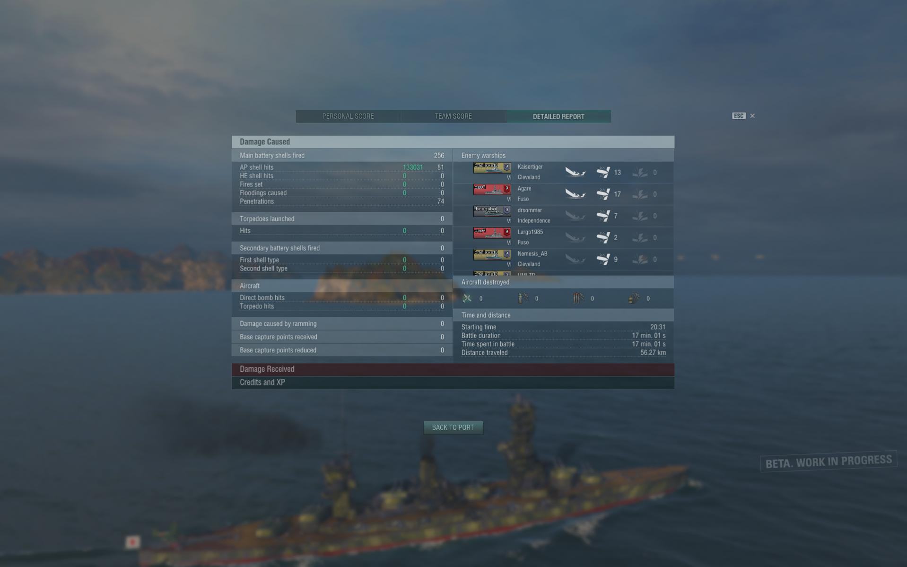The height and width of the screenshot is (567, 907).
Task: Close the report with the X icon
Action: point(752,116)
